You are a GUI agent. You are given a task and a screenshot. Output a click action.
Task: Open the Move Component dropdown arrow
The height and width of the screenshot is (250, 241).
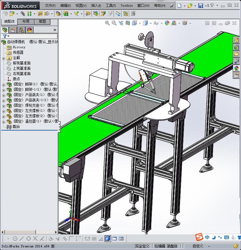52,14
